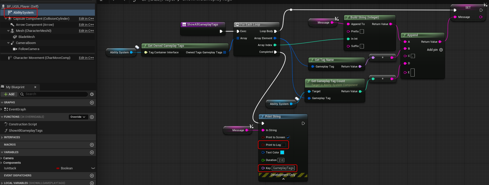Screen dimensions: 489x185
Task: Collapse Print String advanced options arrow
Action: [283, 179]
